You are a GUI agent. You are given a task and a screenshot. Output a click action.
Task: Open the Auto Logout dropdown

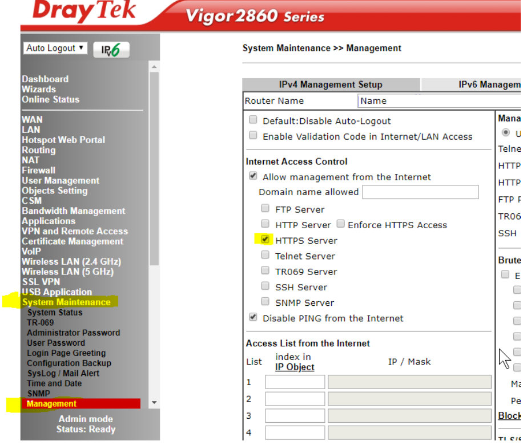55,48
